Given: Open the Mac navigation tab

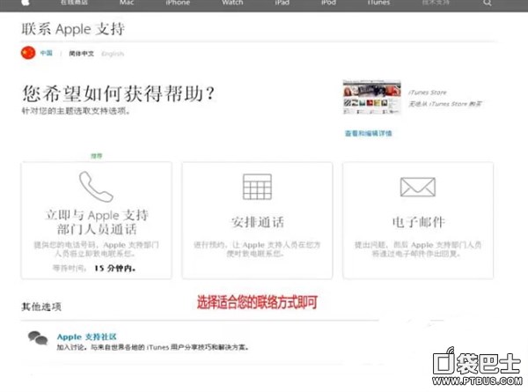Looking at the screenshot, I should click(x=127, y=4).
